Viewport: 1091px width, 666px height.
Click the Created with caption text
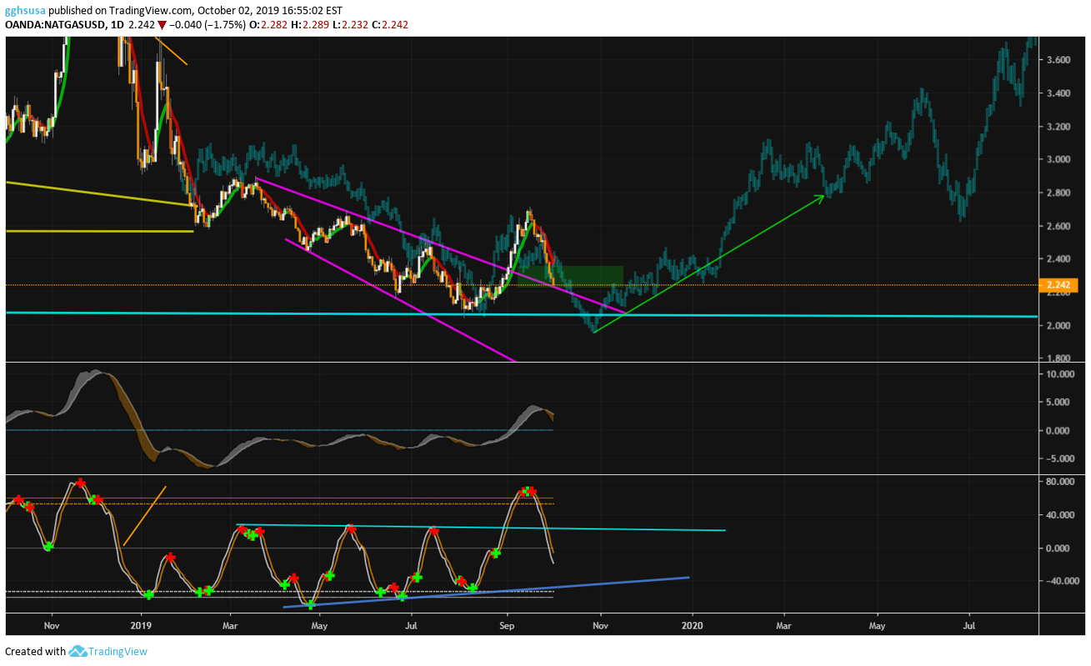point(35,652)
